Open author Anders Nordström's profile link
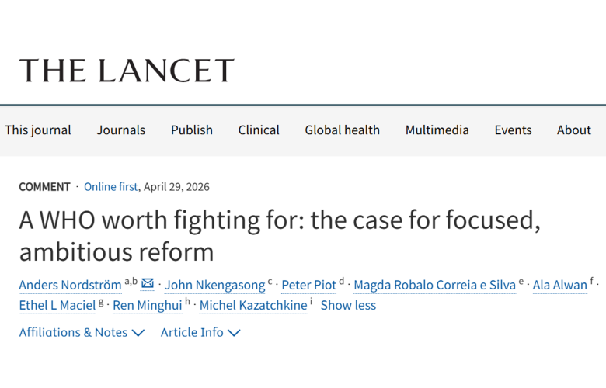The height and width of the screenshot is (388, 606). click(x=71, y=285)
